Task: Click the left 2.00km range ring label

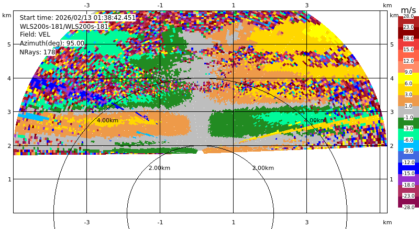Action: (x=159, y=168)
